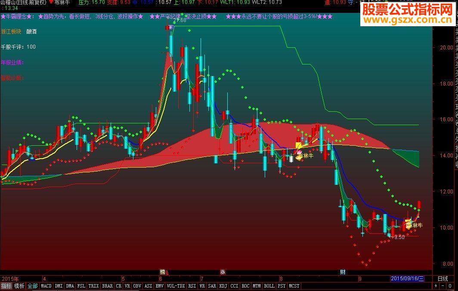Click the minus zoom button in the bottom corner
Image resolution: width=458 pixels, height=291 pixels.
click(x=443, y=286)
